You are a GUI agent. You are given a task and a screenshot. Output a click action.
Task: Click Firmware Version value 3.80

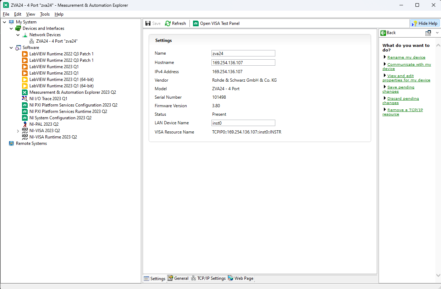[x=216, y=106]
